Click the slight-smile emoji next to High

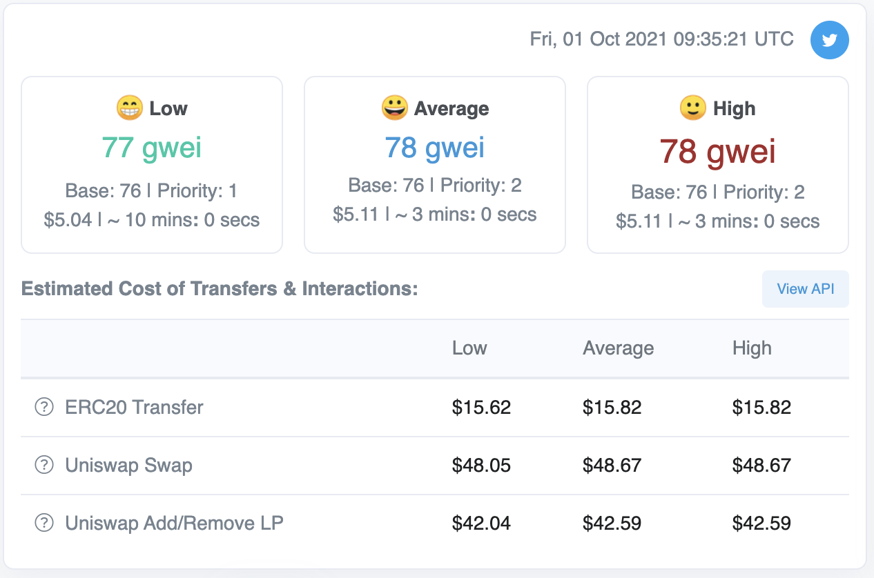click(693, 108)
